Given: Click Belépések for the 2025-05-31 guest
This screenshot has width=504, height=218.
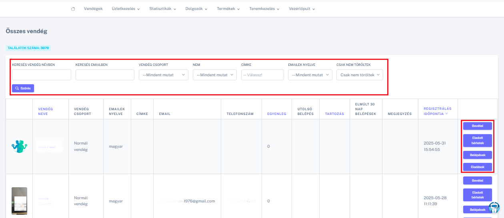Looking at the screenshot, I should (478, 155).
